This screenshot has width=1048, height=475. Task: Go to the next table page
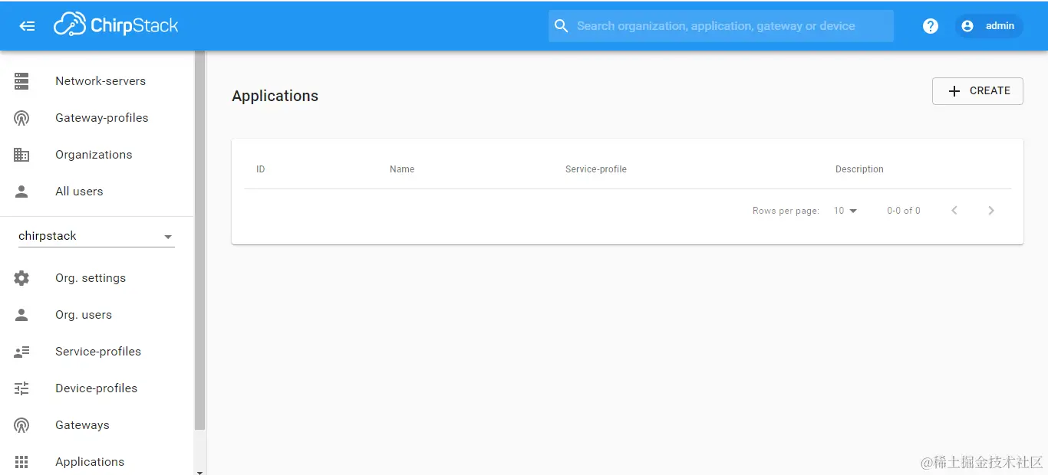(x=991, y=211)
